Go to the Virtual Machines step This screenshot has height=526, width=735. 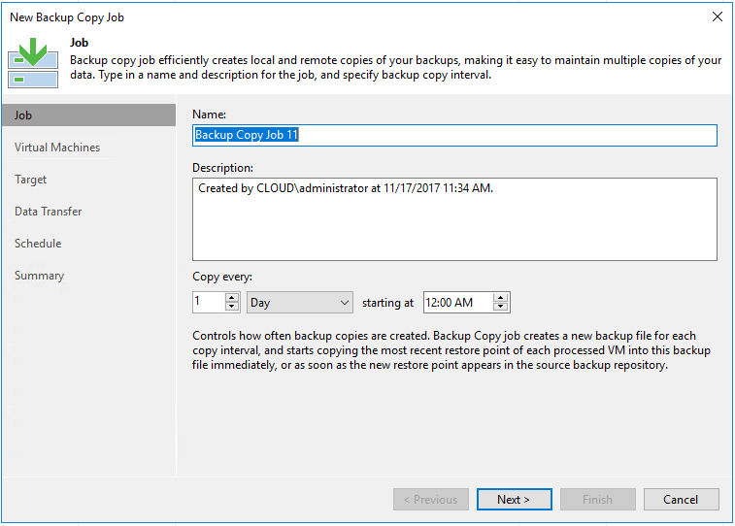pos(57,148)
